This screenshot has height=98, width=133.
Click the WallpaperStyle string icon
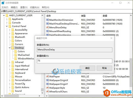click(x=47, y=88)
